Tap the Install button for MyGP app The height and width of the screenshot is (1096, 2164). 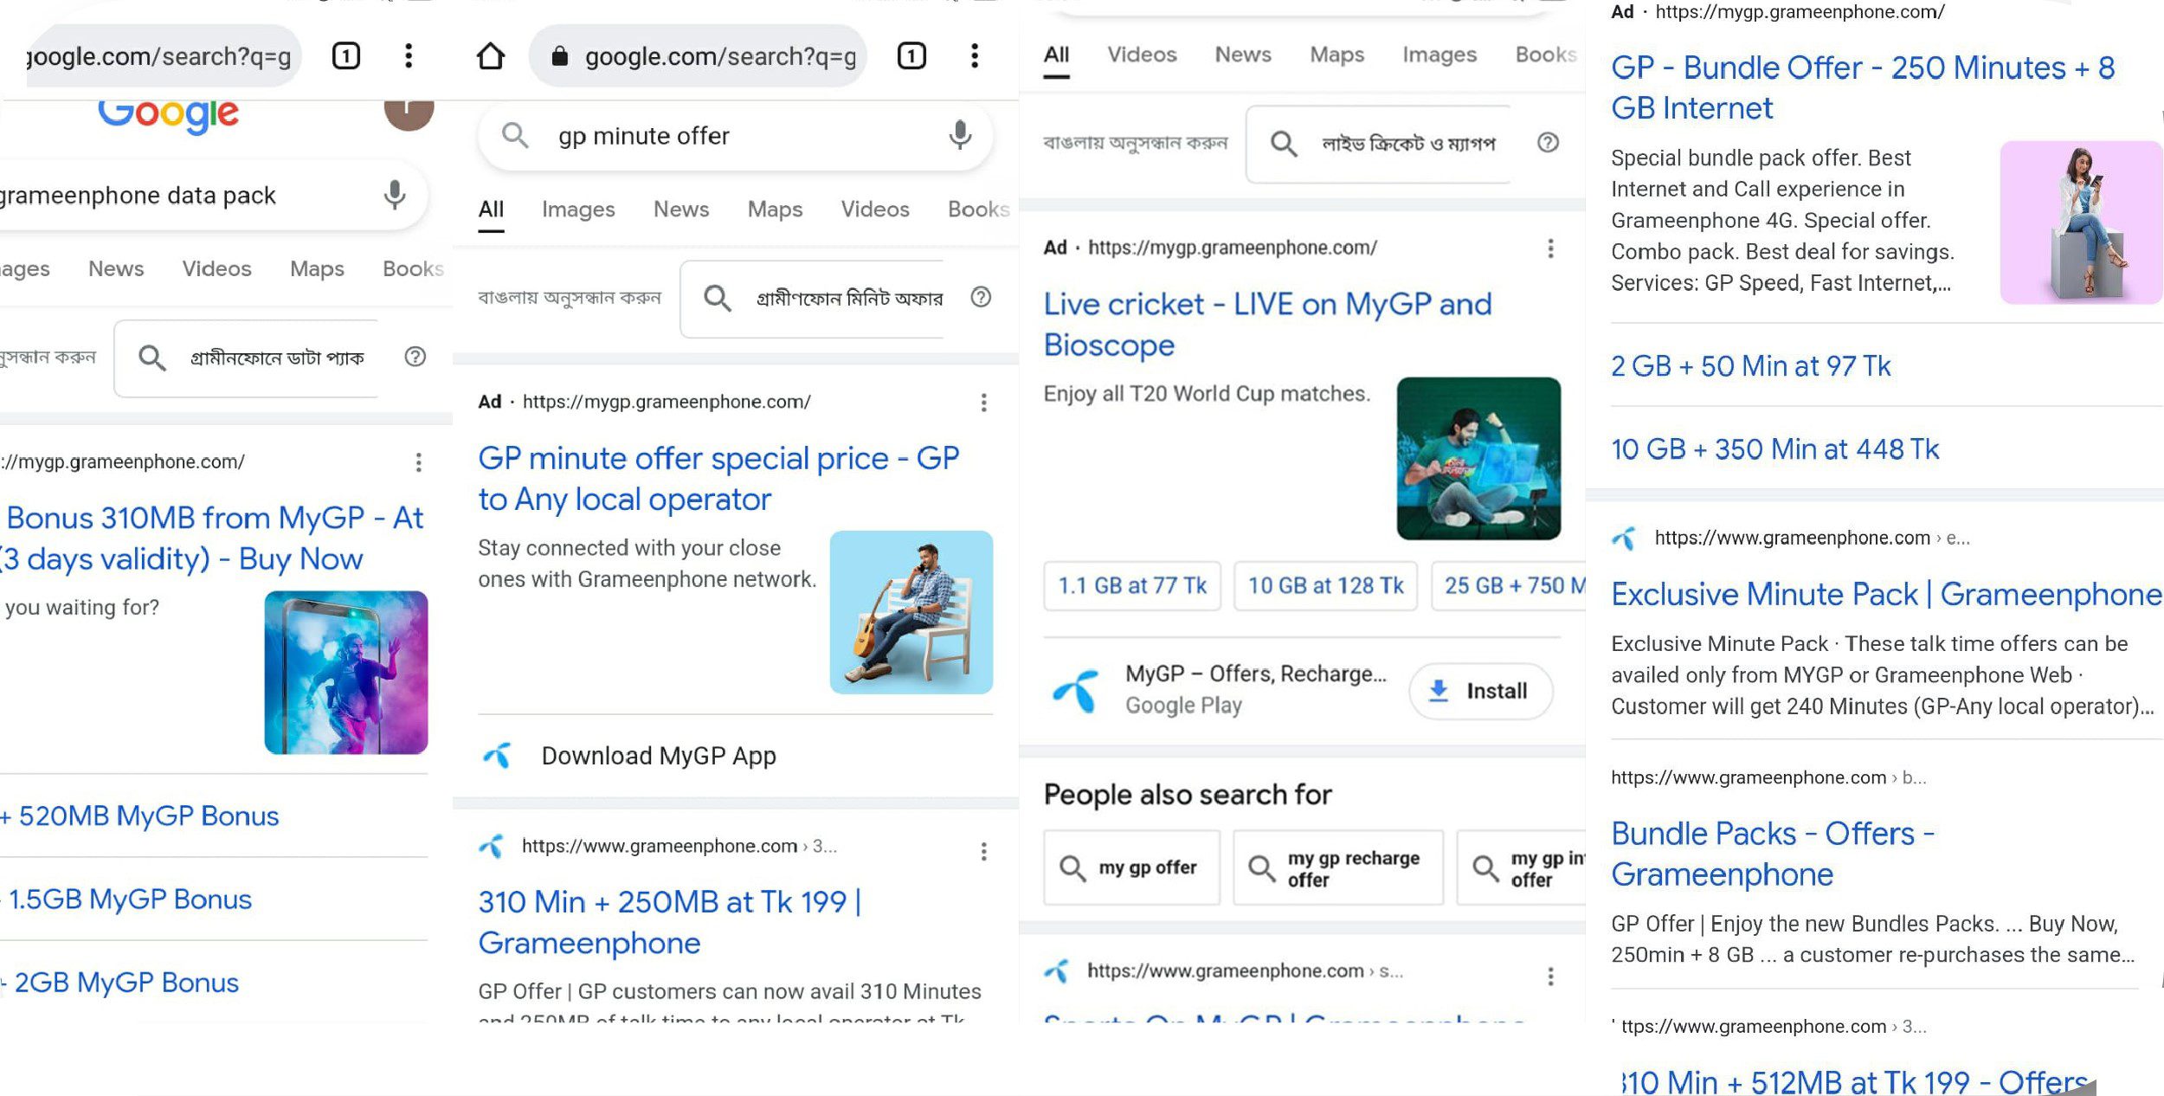coord(1481,691)
